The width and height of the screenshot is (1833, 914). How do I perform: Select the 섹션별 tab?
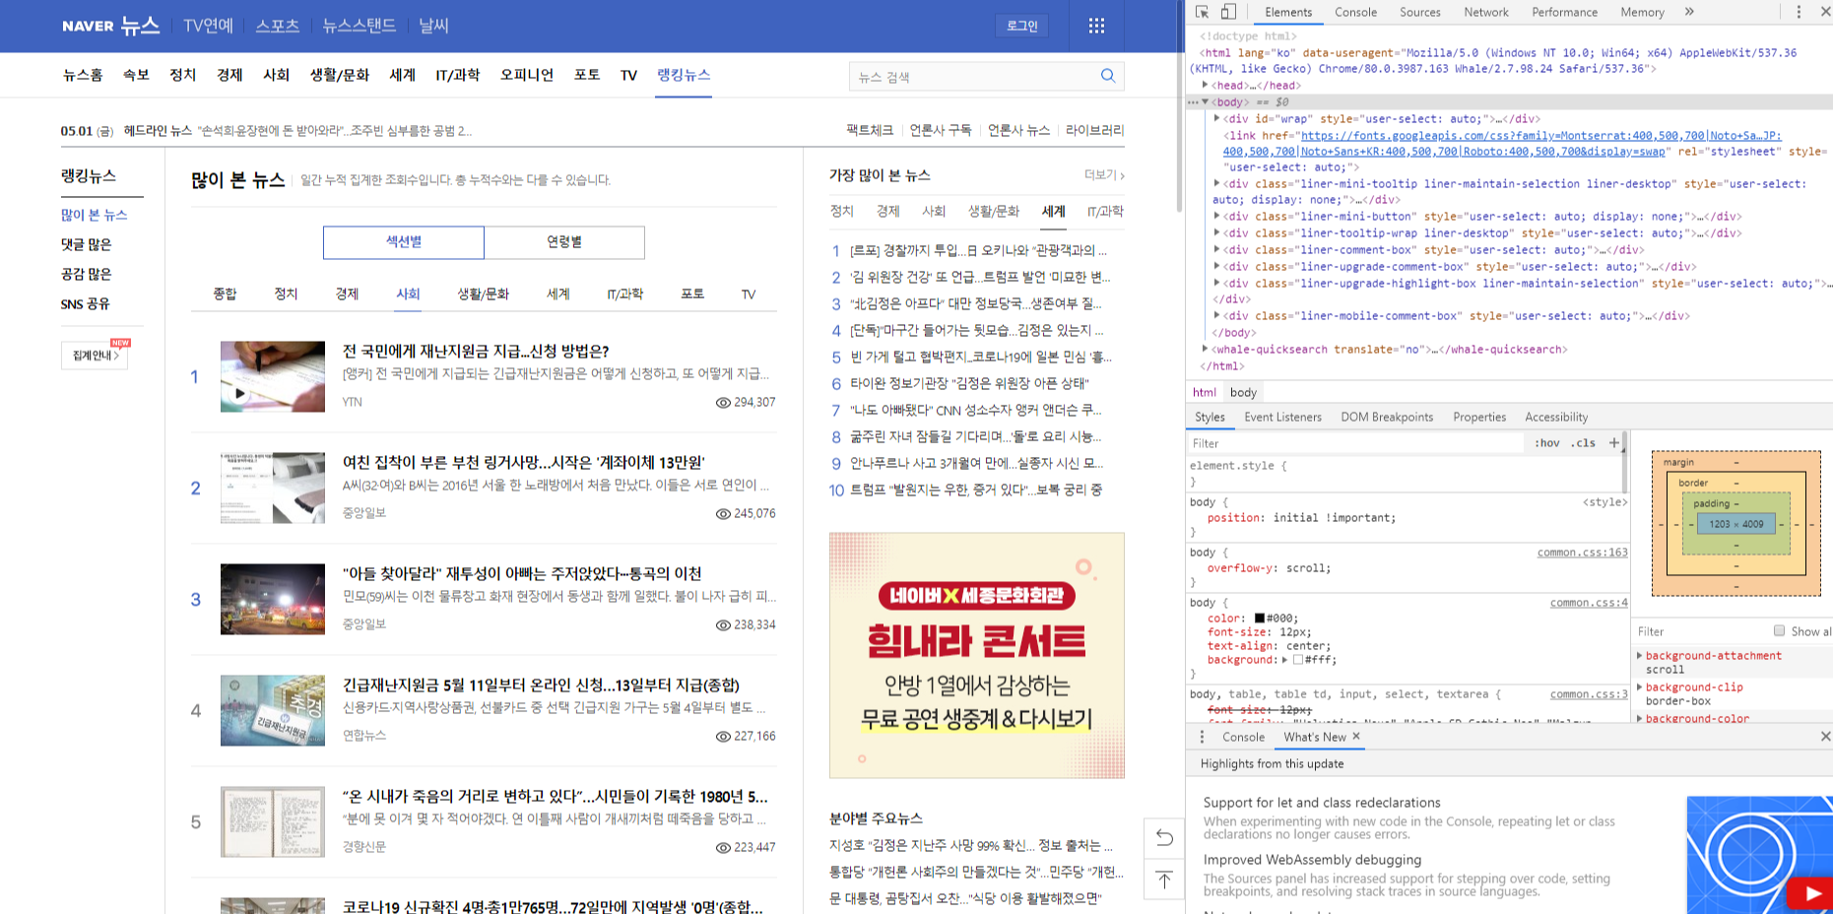point(404,242)
